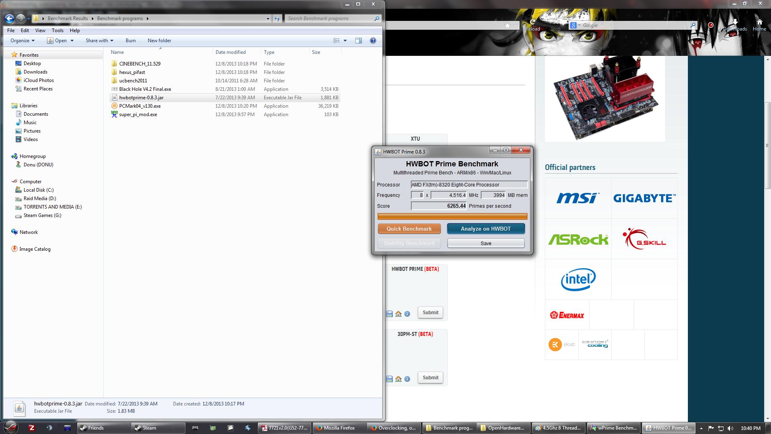Screen dimensions: 771x434
Task: Click Submit under HWBOT PRIME
Action: (x=430, y=313)
